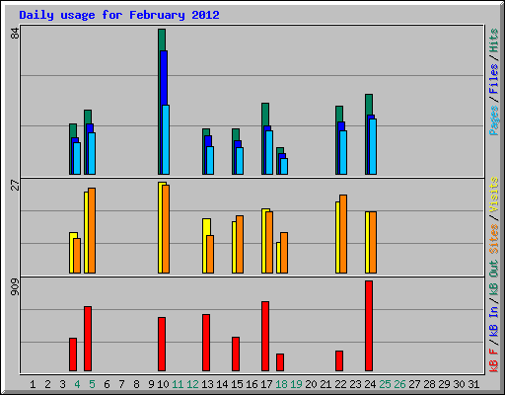
Task: Click the "Hits" legend label
Action: point(494,40)
